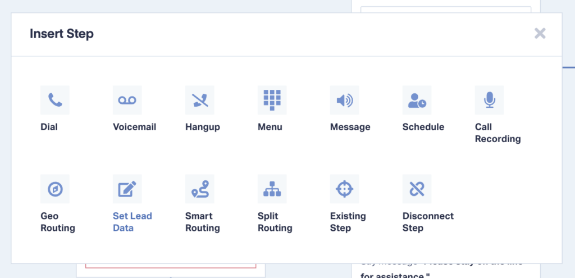The width and height of the screenshot is (575, 278).
Task: Click the Voicemail label
Action: pos(135,127)
